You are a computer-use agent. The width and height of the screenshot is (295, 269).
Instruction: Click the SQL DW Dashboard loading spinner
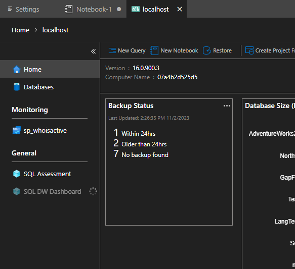(93, 191)
